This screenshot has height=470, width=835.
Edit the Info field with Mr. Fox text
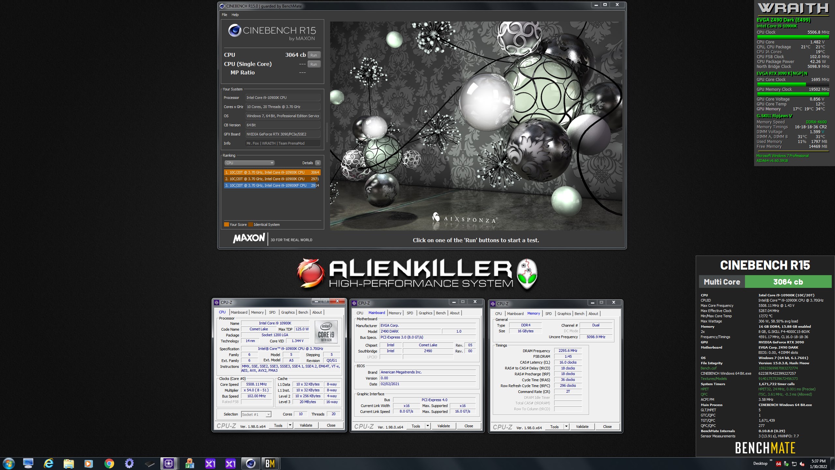tap(282, 143)
